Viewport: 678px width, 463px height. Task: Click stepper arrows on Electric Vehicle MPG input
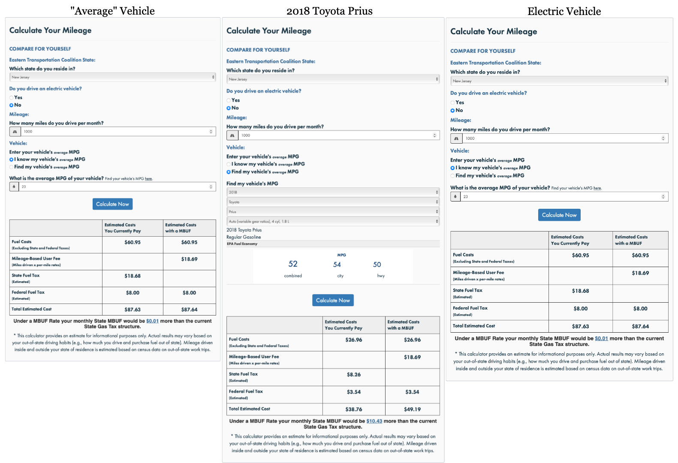tap(663, 196)
